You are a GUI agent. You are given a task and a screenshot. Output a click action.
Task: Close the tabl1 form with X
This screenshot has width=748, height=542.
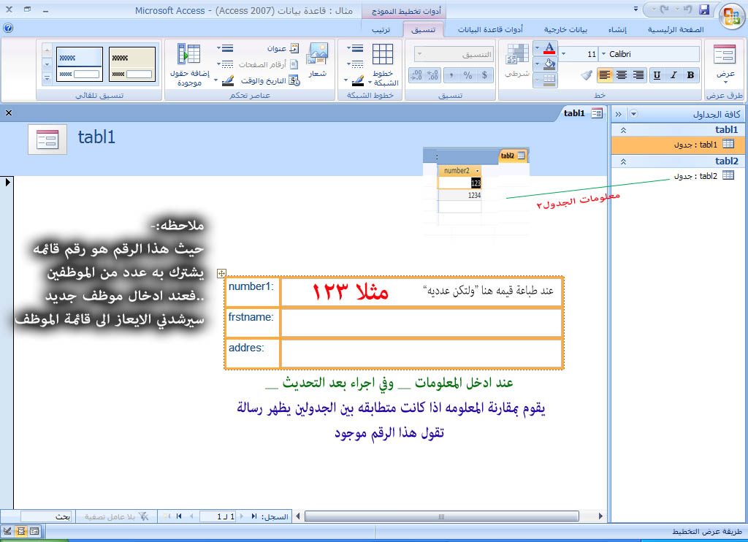click(9, 113)
